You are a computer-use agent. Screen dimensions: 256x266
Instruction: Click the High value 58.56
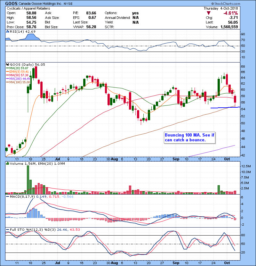pyautogui.click(x=31, y=18)
